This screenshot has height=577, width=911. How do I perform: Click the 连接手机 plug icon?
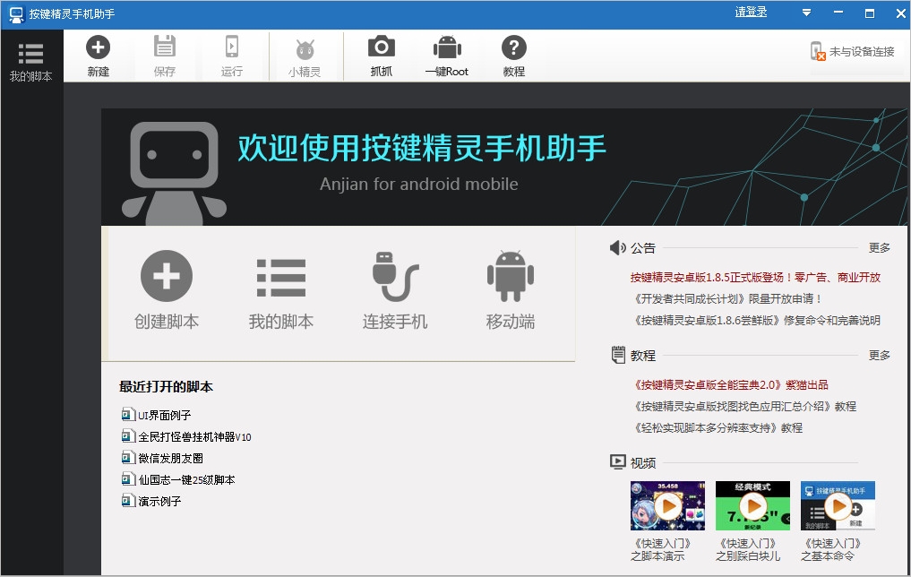(395, 276)
